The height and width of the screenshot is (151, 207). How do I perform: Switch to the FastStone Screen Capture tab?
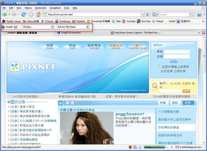point(136,33)
